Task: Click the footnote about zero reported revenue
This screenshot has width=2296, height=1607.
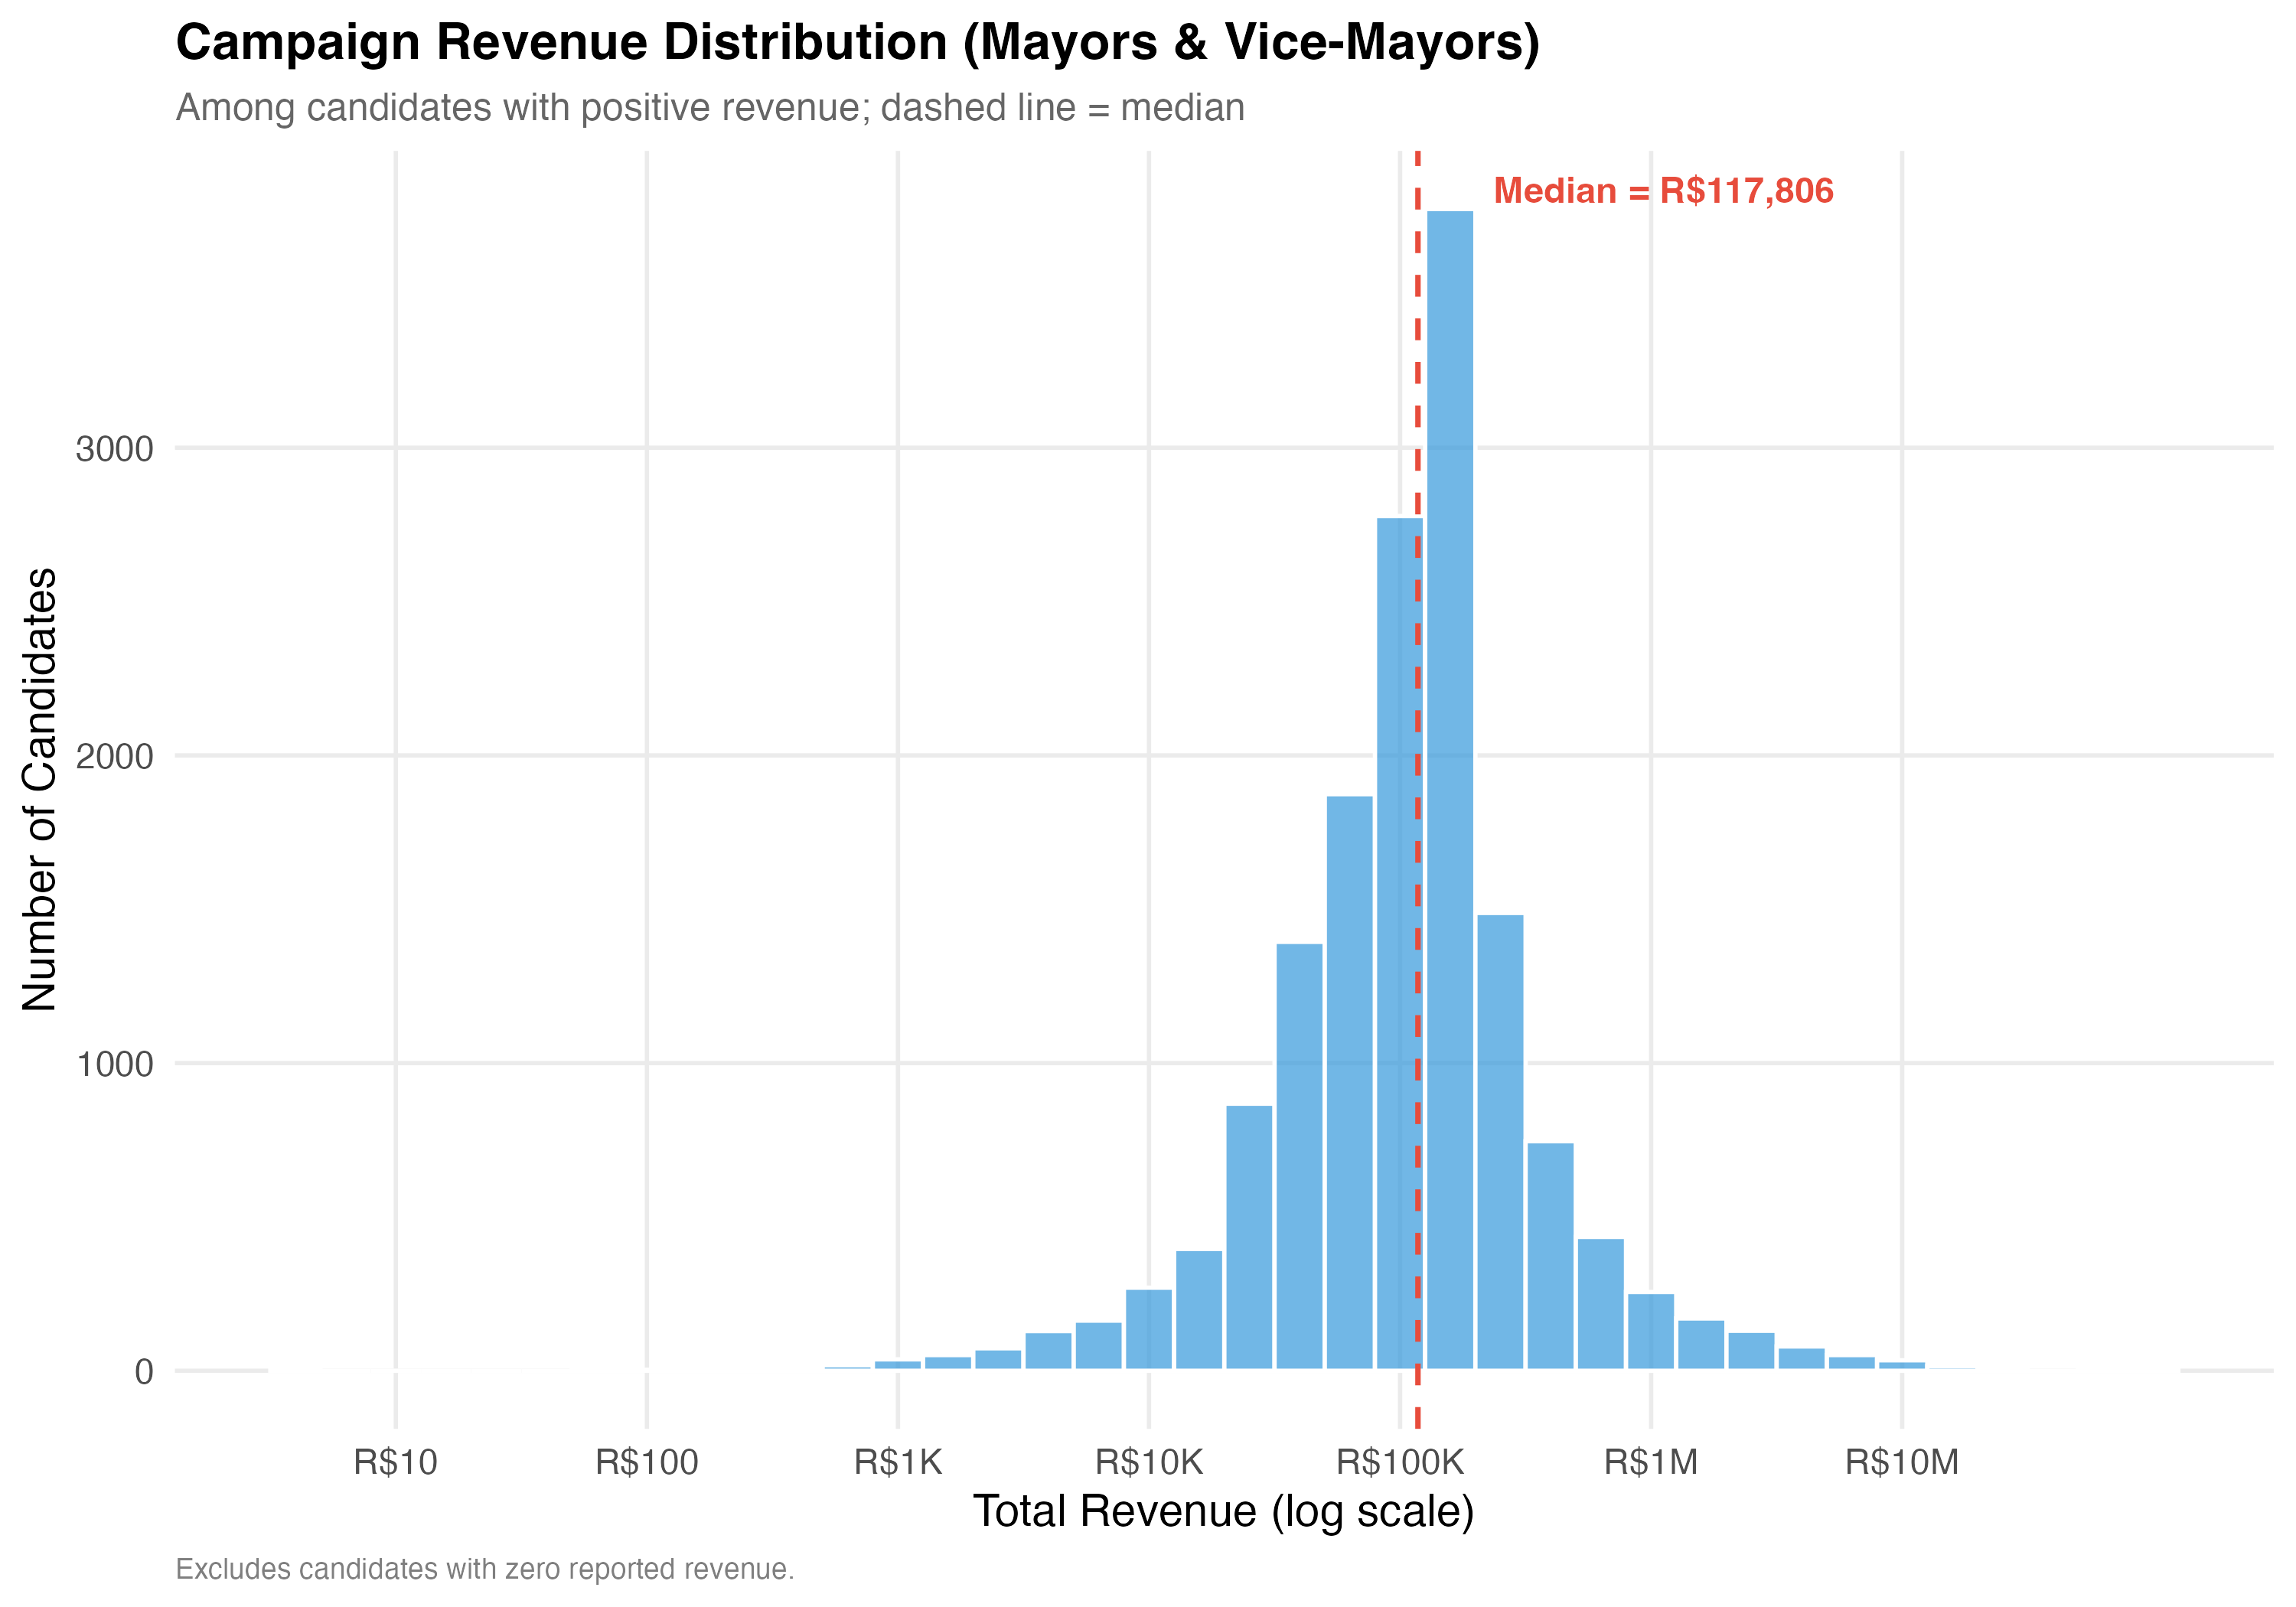Action: coord(485,1570)
